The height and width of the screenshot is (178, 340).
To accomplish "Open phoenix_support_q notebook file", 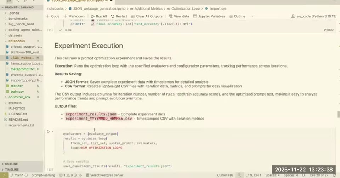I will point(22,75).
